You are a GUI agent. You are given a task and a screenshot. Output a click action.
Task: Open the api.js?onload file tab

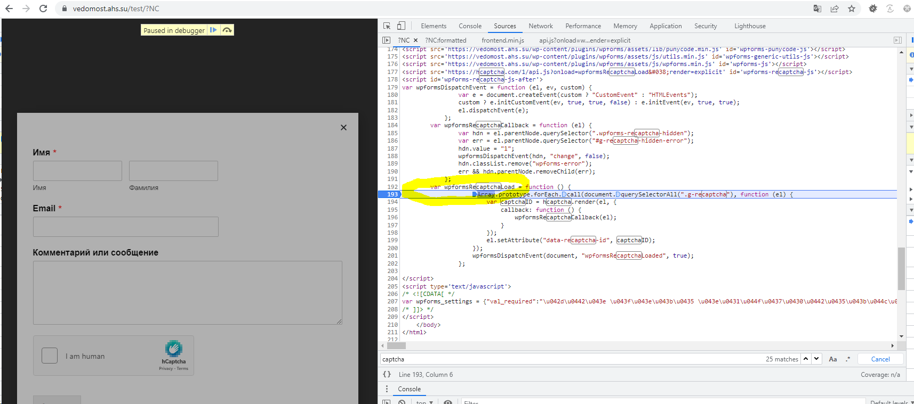click(x=584, y=40)
